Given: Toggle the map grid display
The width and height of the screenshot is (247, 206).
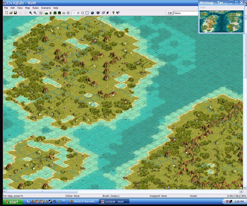Looking at the screenshot, I should [x=41, y=13].
